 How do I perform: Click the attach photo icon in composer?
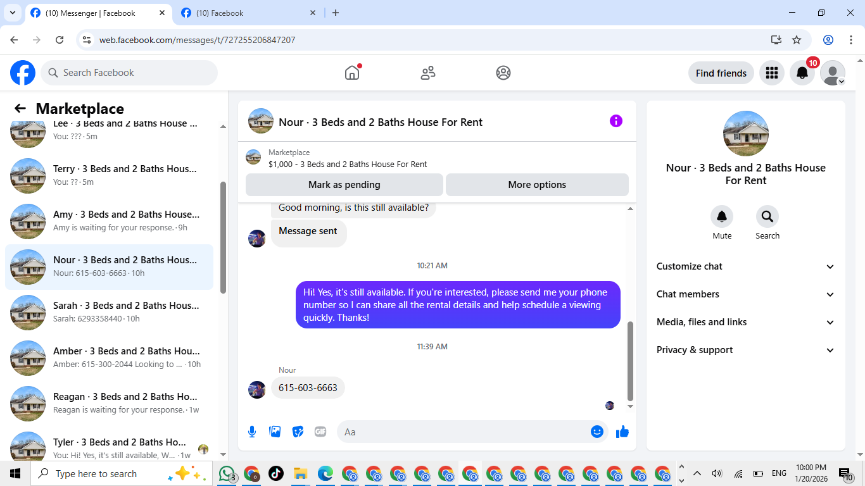click(x=275, y=432)
